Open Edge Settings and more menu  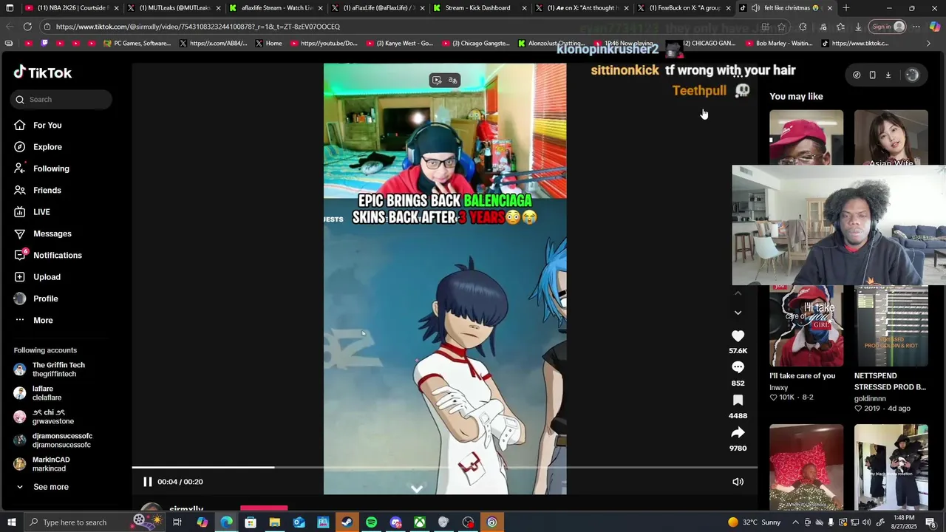tap(916, 27)
